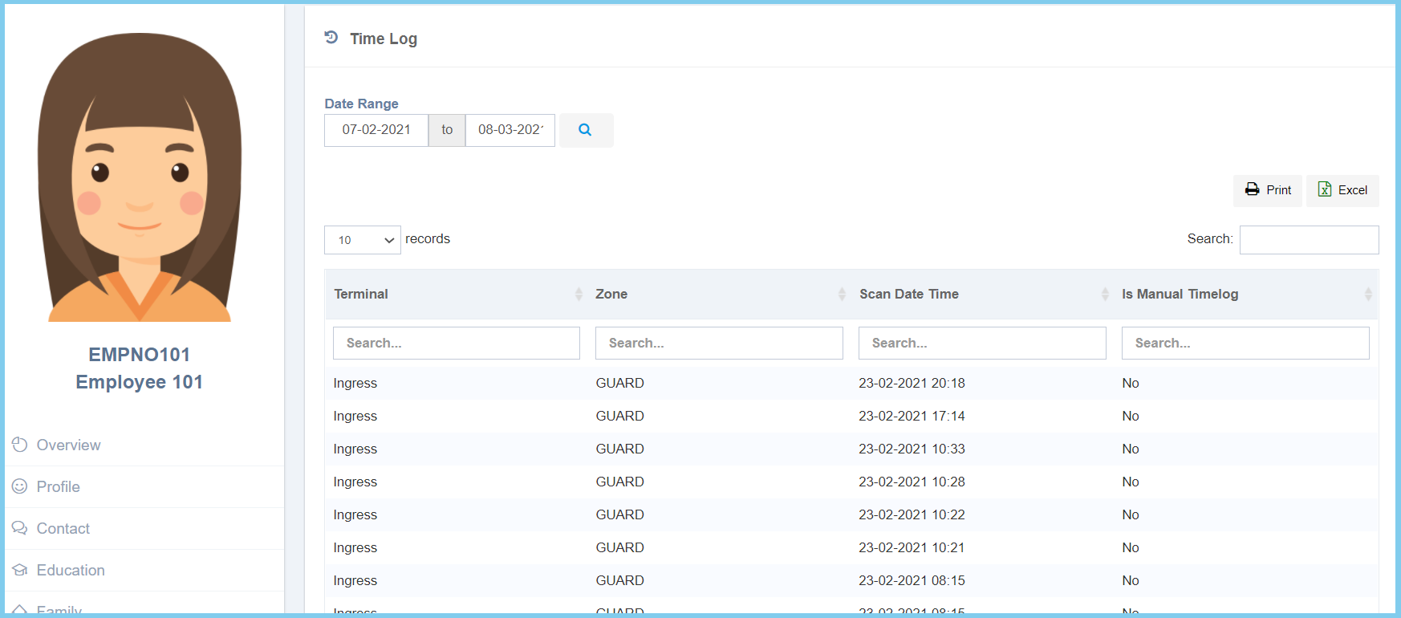Viewport: 1401px width, 618px height.
Task: Click the Contact chat bubbles icon
Action: coord(20,528)
